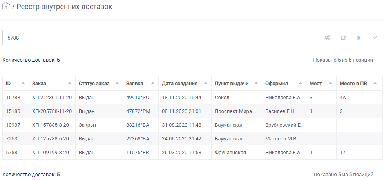Go to the home page icon

pyautogui.click(x=5, y=5)
